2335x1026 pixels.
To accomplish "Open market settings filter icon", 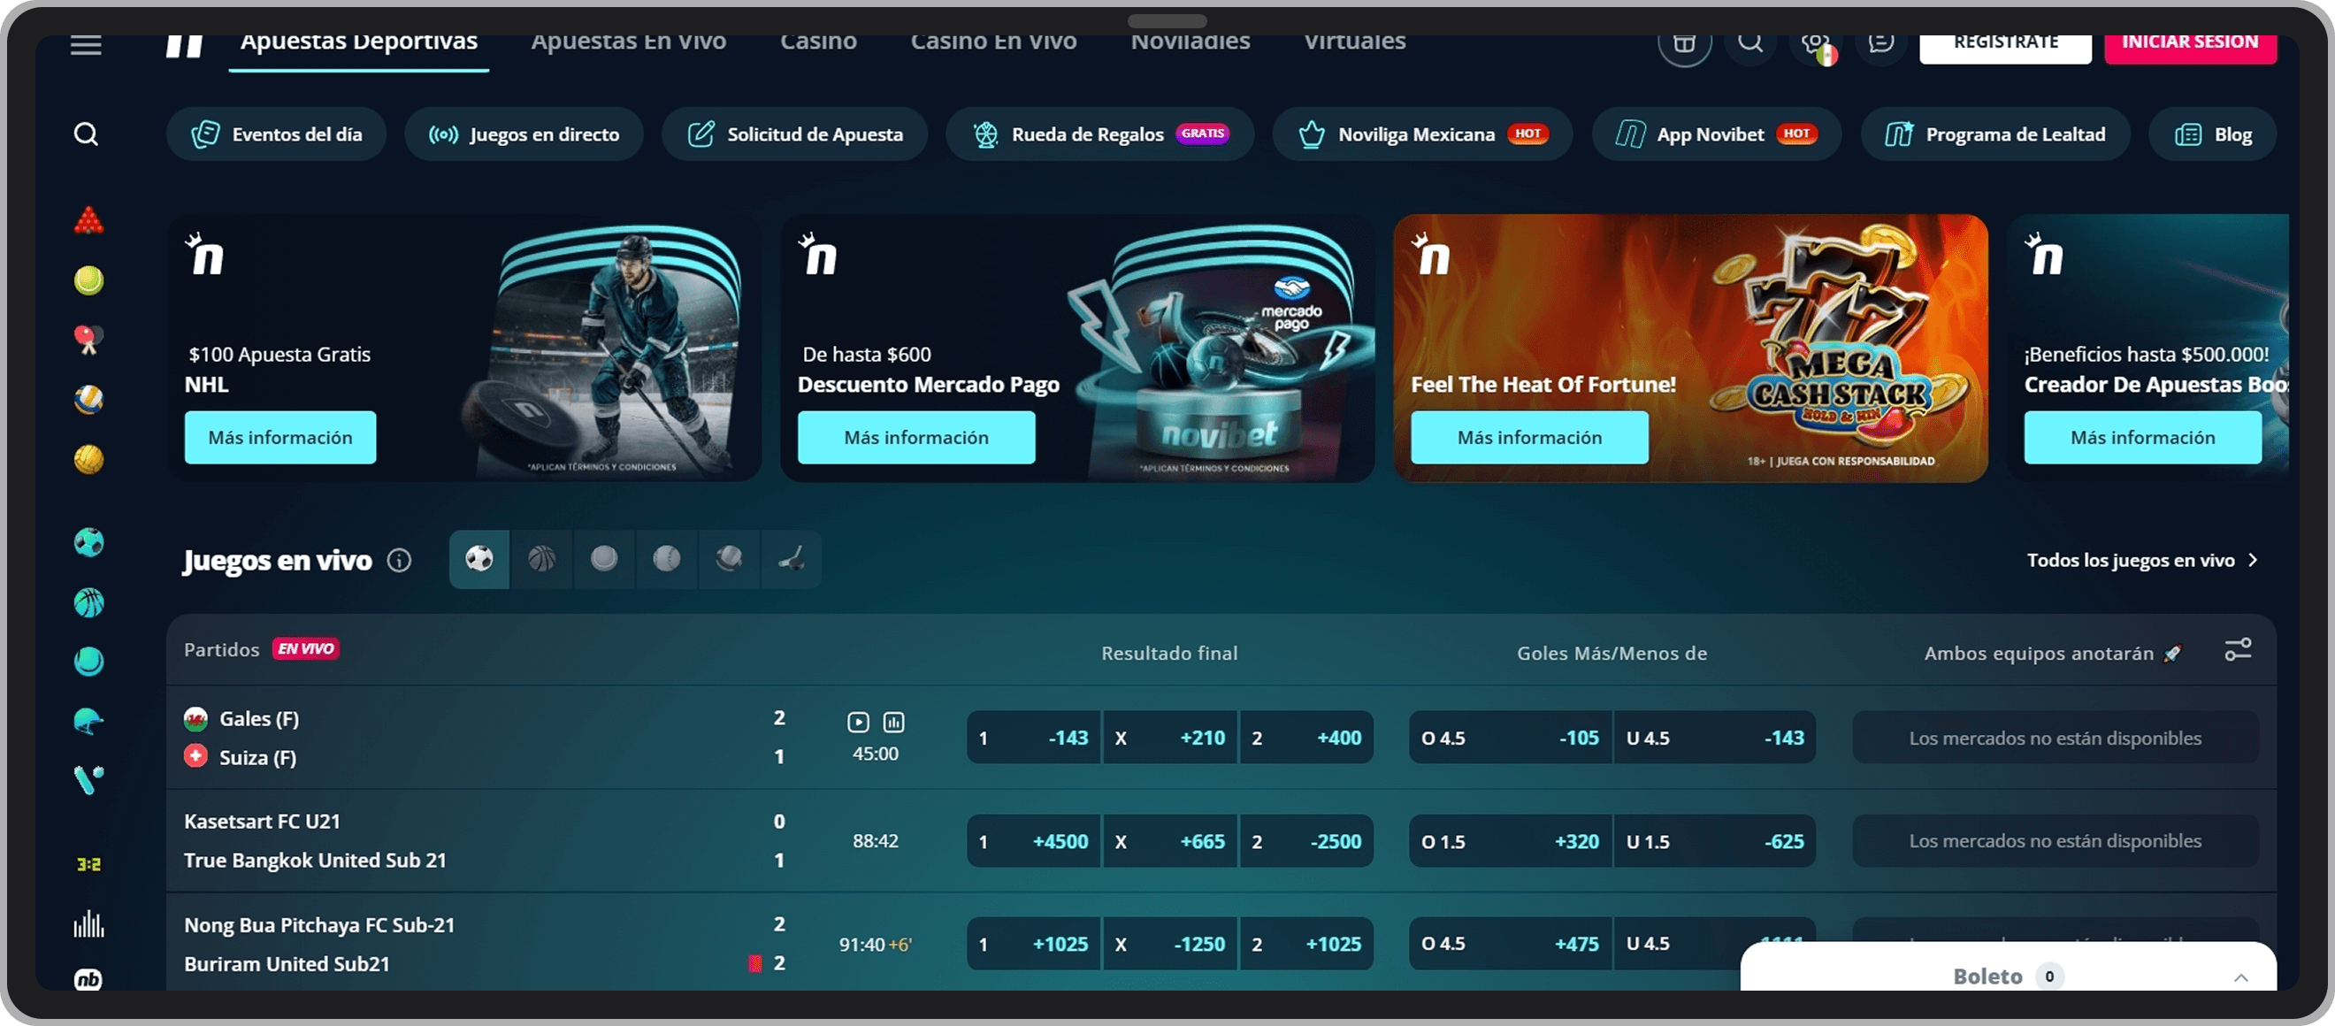I will coord(2237,650).
